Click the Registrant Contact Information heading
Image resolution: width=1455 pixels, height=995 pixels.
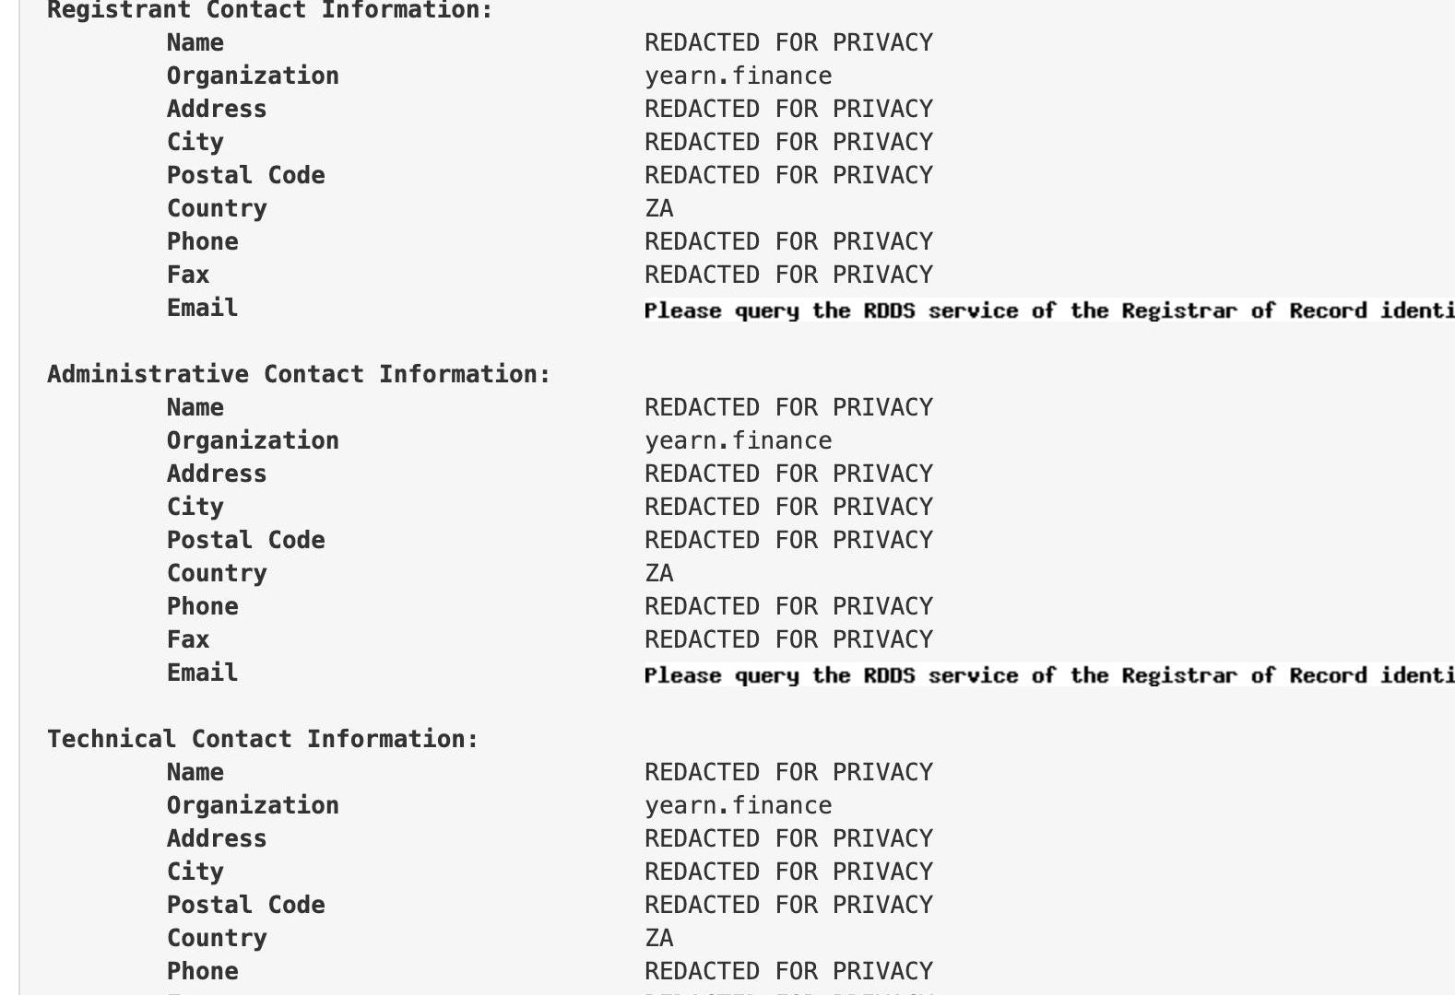click(x=270, y=10)
